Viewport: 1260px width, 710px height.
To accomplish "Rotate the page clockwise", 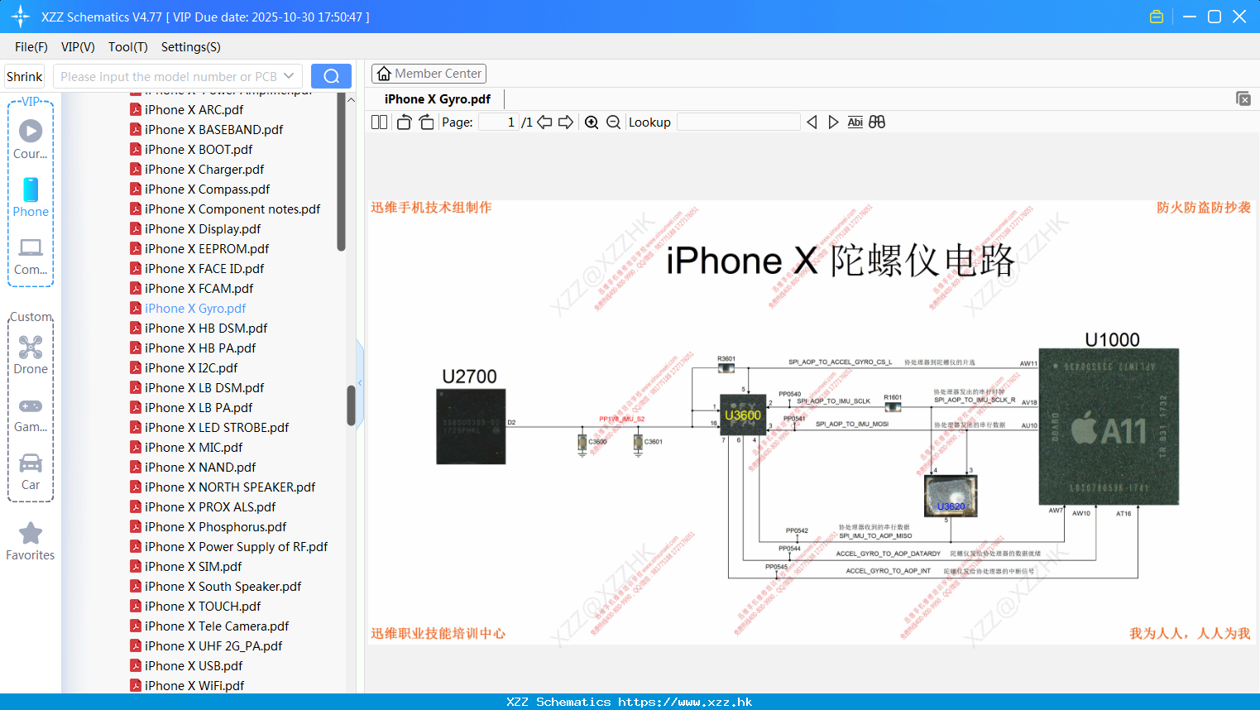I will point(426,122).
